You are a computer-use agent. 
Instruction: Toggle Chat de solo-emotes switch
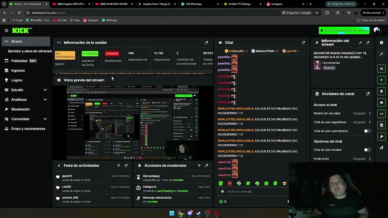point(367,150)
